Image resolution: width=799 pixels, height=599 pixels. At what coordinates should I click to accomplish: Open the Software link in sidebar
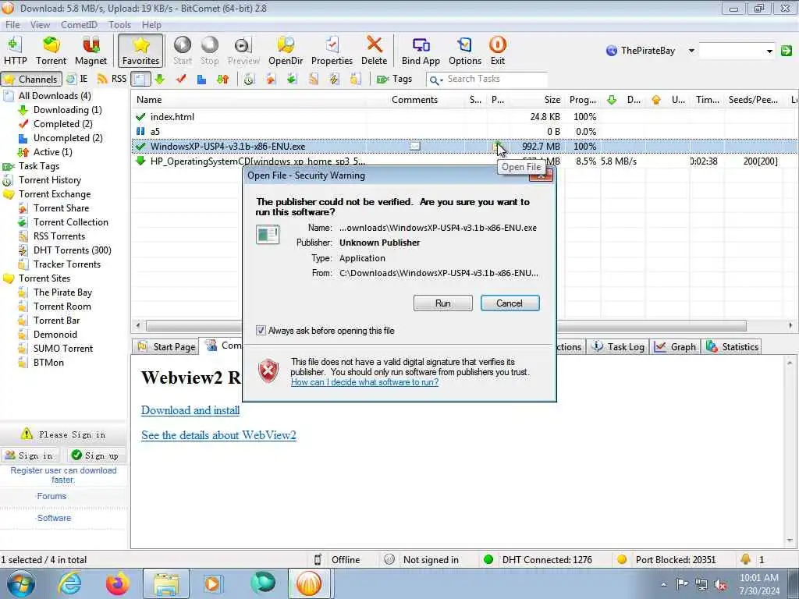coord(54,518)
